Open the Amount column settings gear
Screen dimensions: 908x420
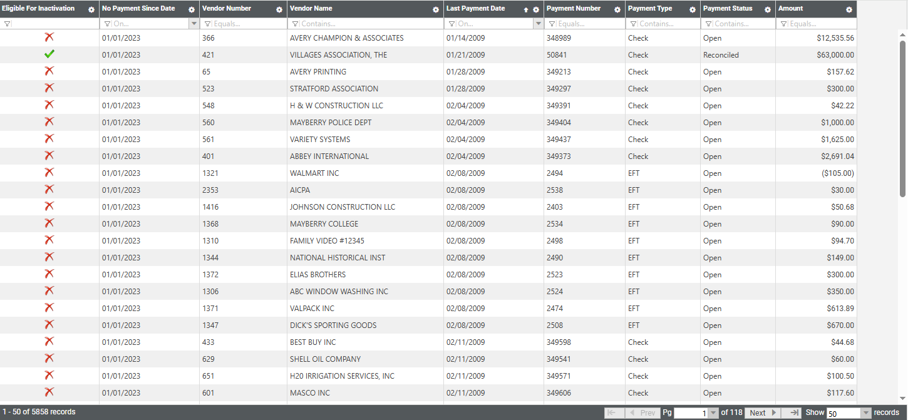[x=849, y=10]
